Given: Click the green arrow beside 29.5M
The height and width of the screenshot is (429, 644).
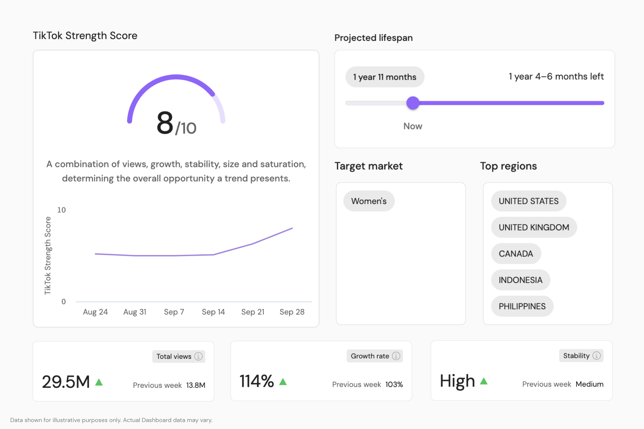Looking at the screenshot, I should pyautogui.click(x=99, y=382).
